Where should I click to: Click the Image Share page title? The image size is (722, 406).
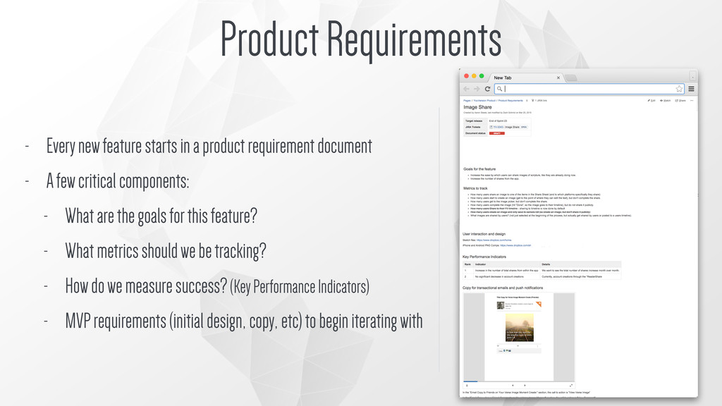477,107
